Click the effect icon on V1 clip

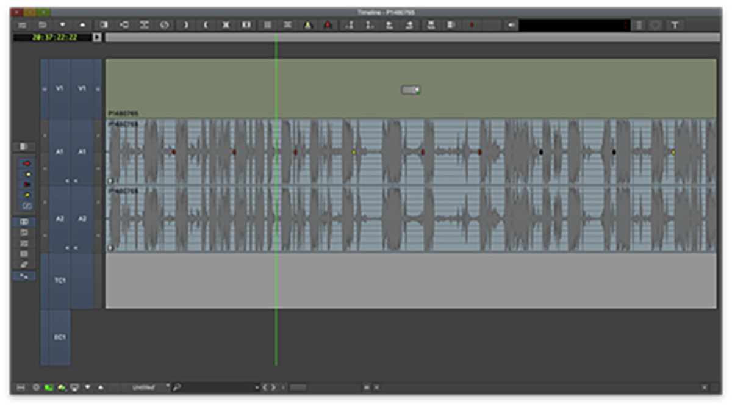(411, 90)
